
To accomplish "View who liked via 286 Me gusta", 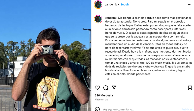I will pyautogui.click(x=104, y=95).
